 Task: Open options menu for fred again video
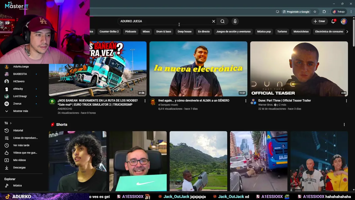[x=245, y=101]
